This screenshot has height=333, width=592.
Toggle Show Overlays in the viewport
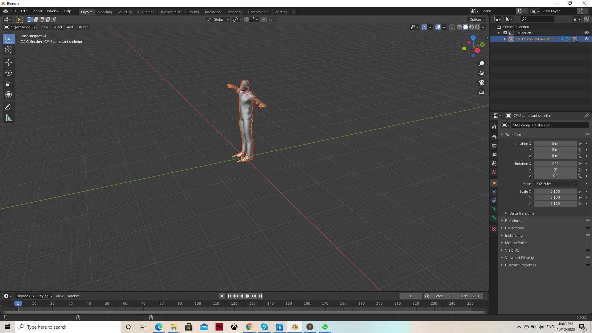click(x=438, y=27)
